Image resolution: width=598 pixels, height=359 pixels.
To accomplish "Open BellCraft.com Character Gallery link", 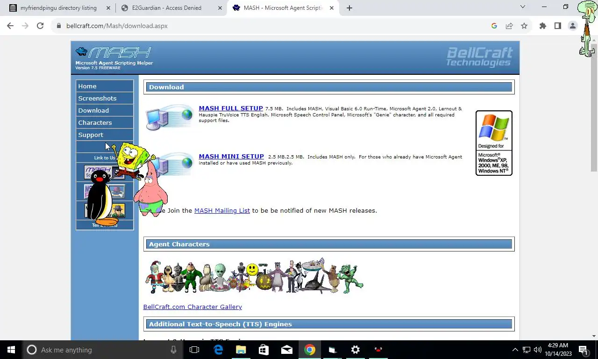I will pos(192,307).
